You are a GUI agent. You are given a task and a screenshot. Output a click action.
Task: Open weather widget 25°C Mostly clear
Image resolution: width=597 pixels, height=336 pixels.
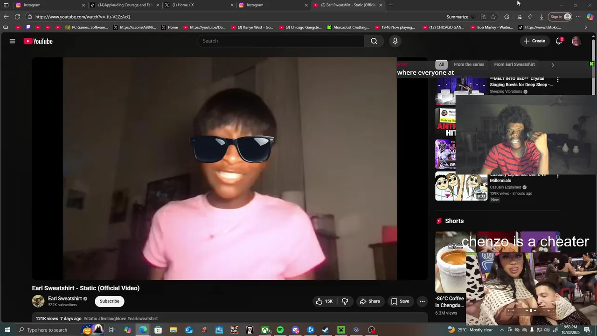click(470, 330)
